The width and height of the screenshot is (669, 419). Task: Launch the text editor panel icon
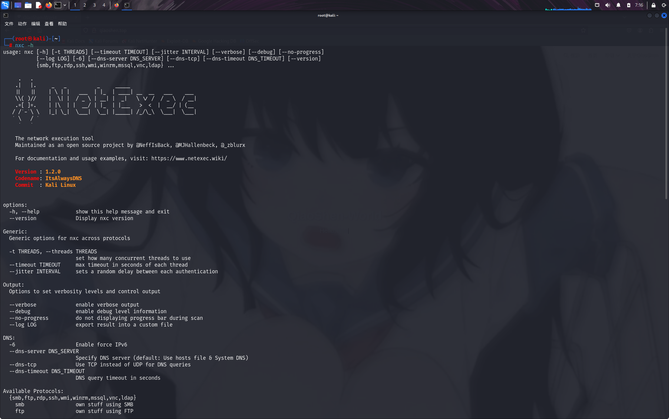point(38,5)
